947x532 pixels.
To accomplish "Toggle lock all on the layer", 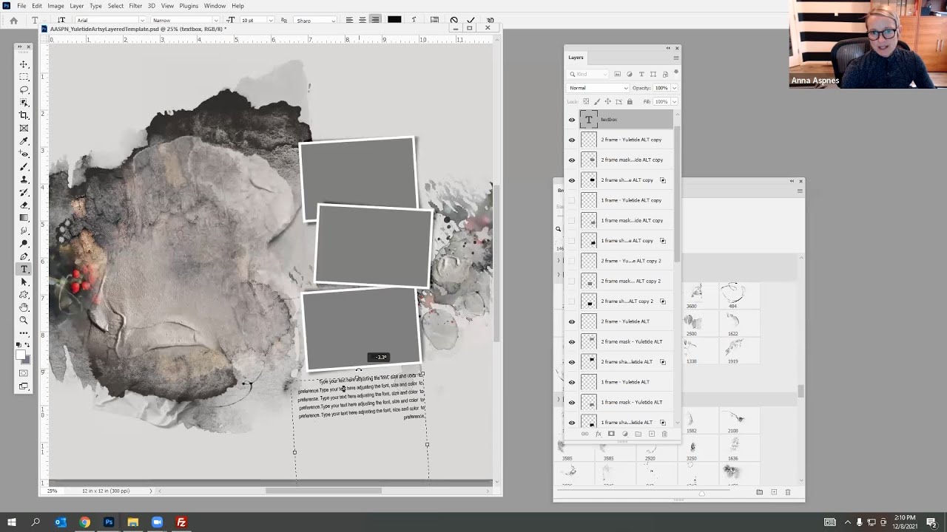I will pyautogui.click(x=630, y=101).
